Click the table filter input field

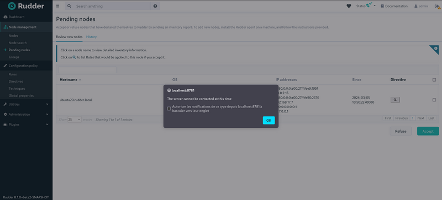click(x=87, y=69)
